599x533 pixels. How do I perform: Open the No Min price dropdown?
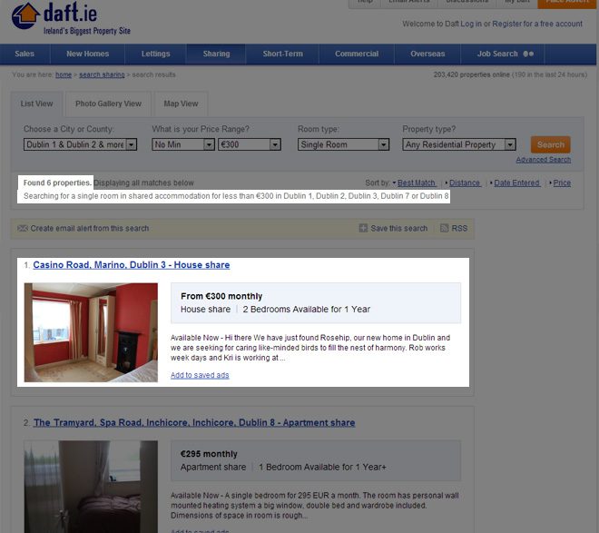(183, 144)
